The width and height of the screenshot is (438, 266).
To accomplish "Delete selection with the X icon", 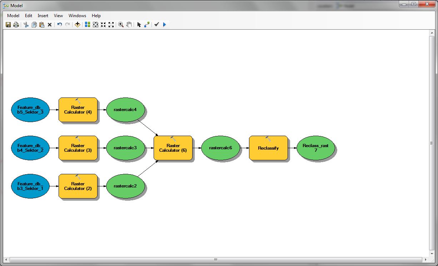I will tap(50, 25).
